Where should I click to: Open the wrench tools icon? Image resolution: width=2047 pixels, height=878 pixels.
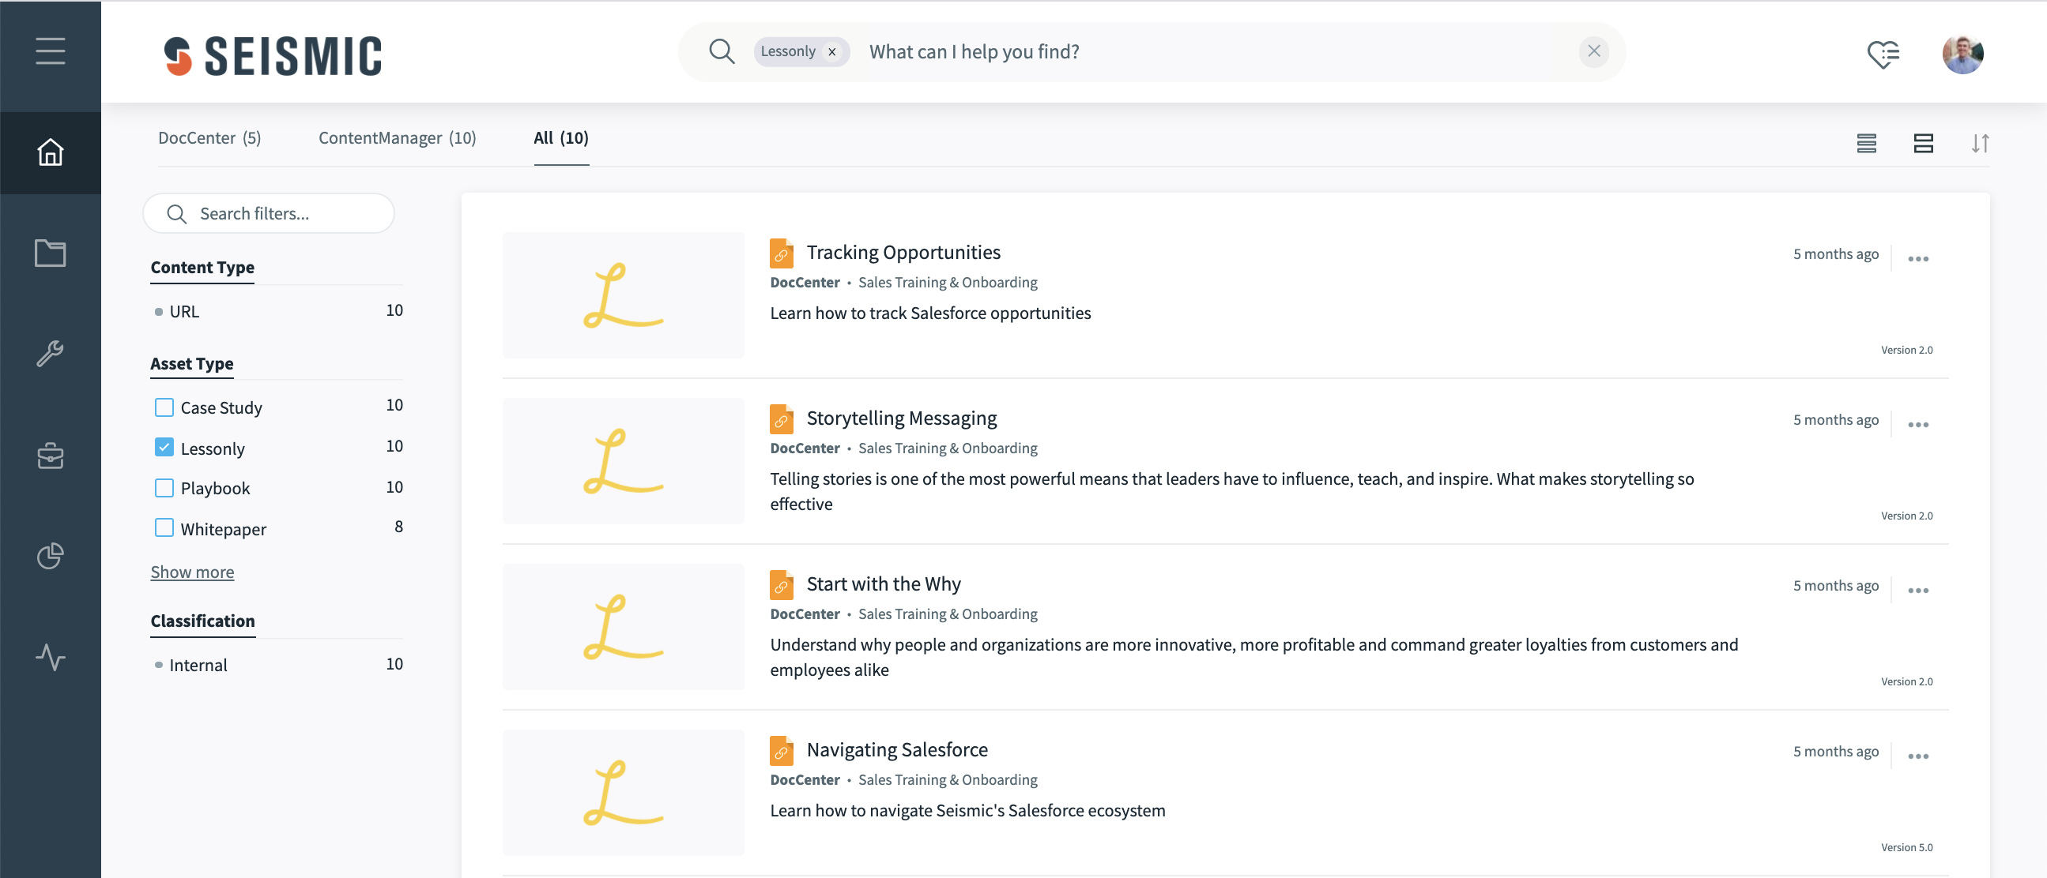click(x=50, y=354)
